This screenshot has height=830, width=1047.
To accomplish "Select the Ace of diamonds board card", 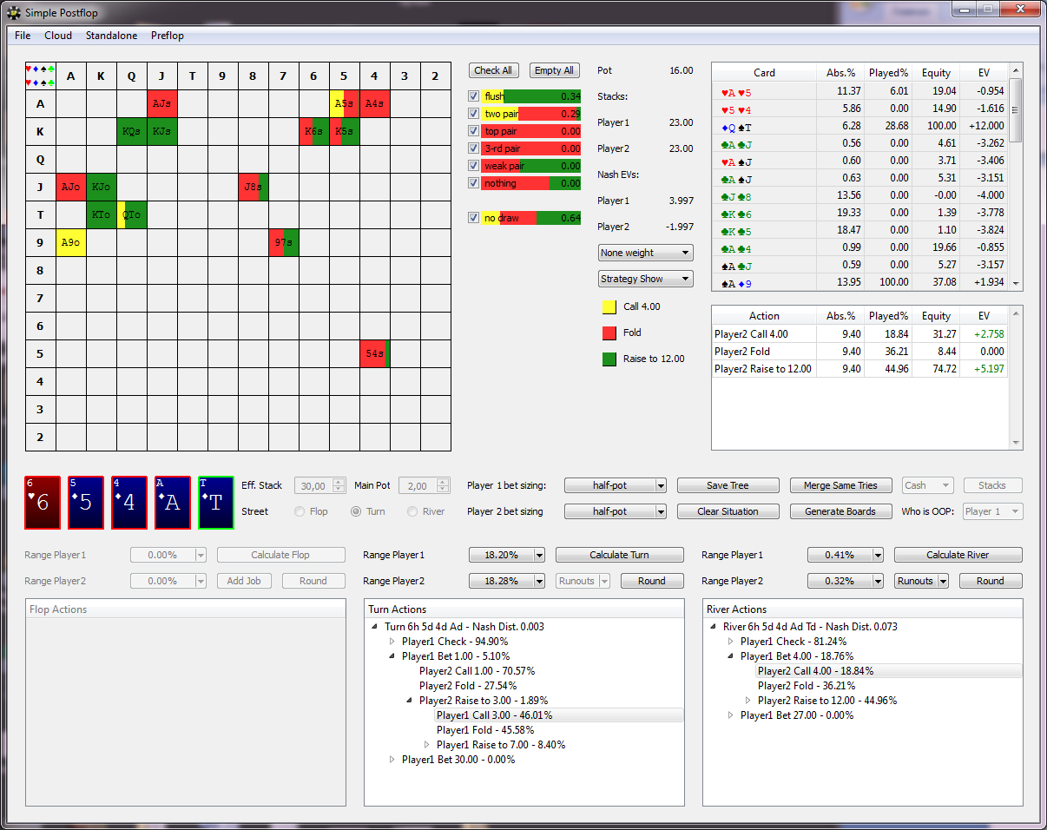I will (173, 502).
